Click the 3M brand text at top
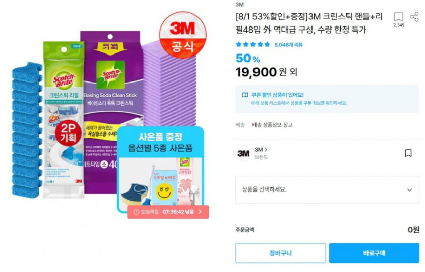Viewport: 425px width, 272px height. [x=240, y=5]
